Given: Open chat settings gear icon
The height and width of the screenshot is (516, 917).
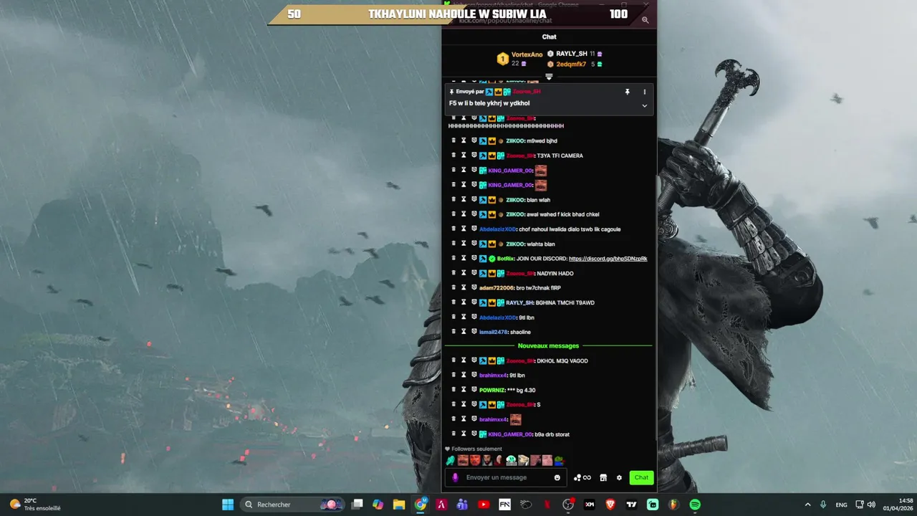Looking at the screenshot, I should coord(619,477).
